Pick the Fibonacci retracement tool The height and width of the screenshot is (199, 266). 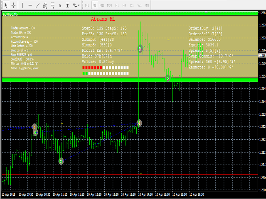[53, 5]
